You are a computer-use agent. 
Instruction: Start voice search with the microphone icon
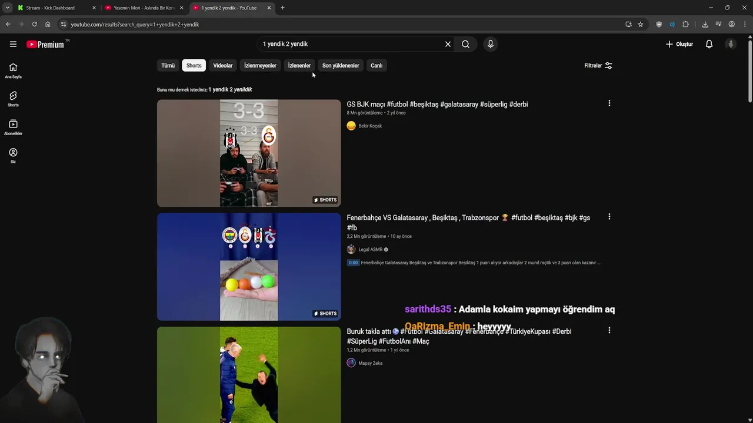(491, 44)
